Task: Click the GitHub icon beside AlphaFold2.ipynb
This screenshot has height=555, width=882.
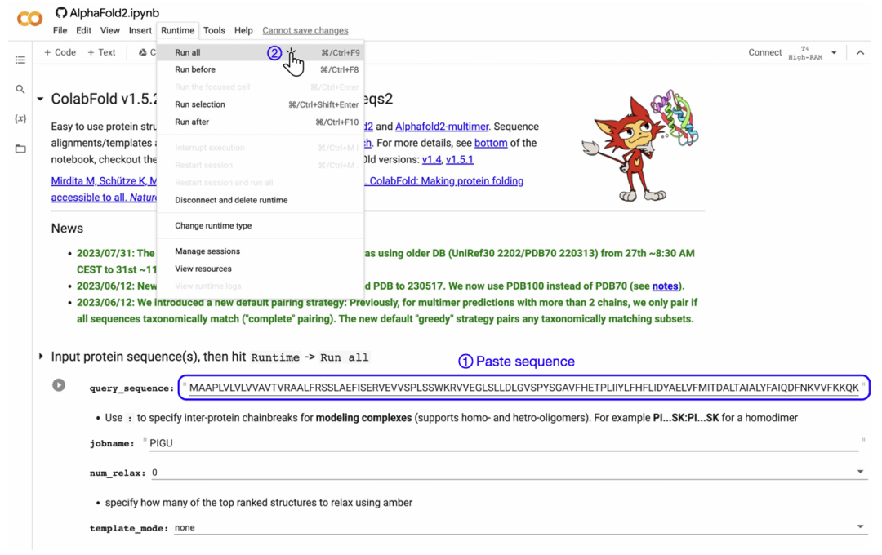Action: click(x=60, y=12)
